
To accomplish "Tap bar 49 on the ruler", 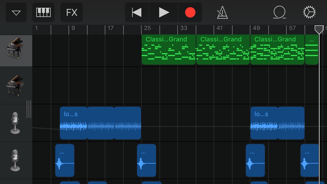I will [256, 28].
